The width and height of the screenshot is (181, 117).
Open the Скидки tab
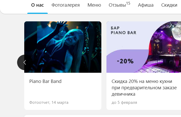[169, 5]
